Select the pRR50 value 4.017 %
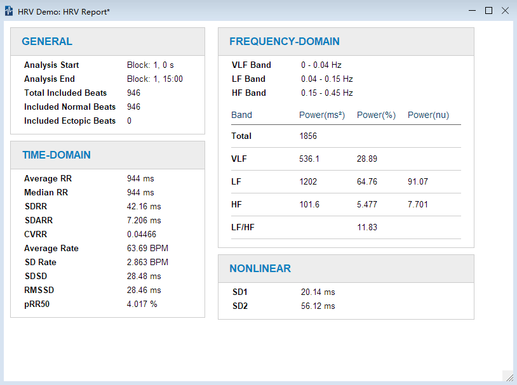 (x=142, y=304)
